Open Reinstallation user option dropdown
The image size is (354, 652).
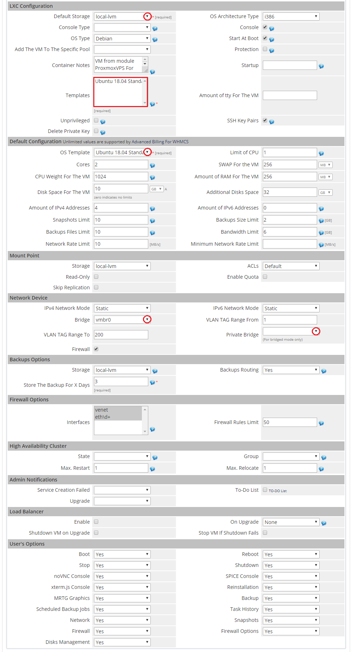pos(291,587)
